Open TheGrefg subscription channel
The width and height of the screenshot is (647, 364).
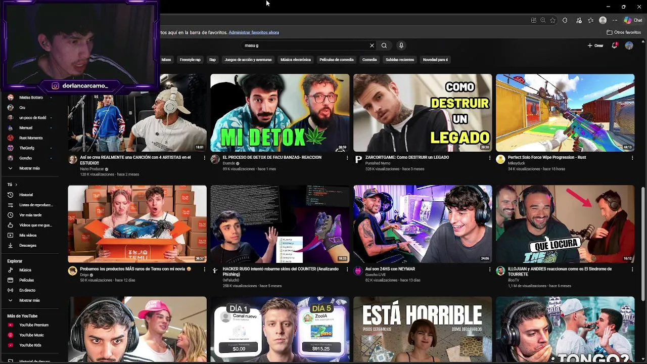point(30,148)
